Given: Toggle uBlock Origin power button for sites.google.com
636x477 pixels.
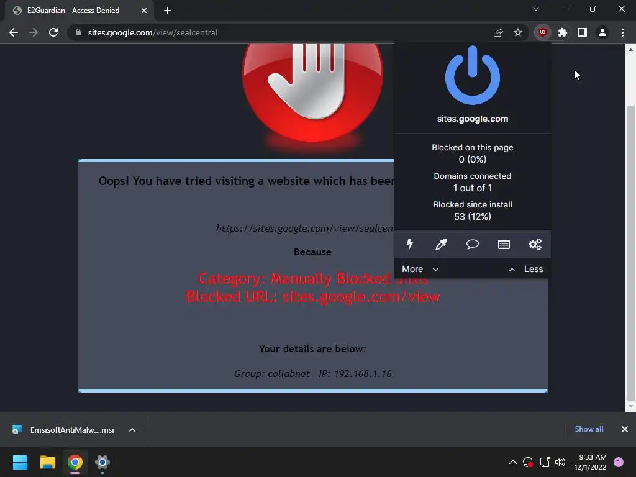Looking at the screenshot, I should (x=473, y=75).
